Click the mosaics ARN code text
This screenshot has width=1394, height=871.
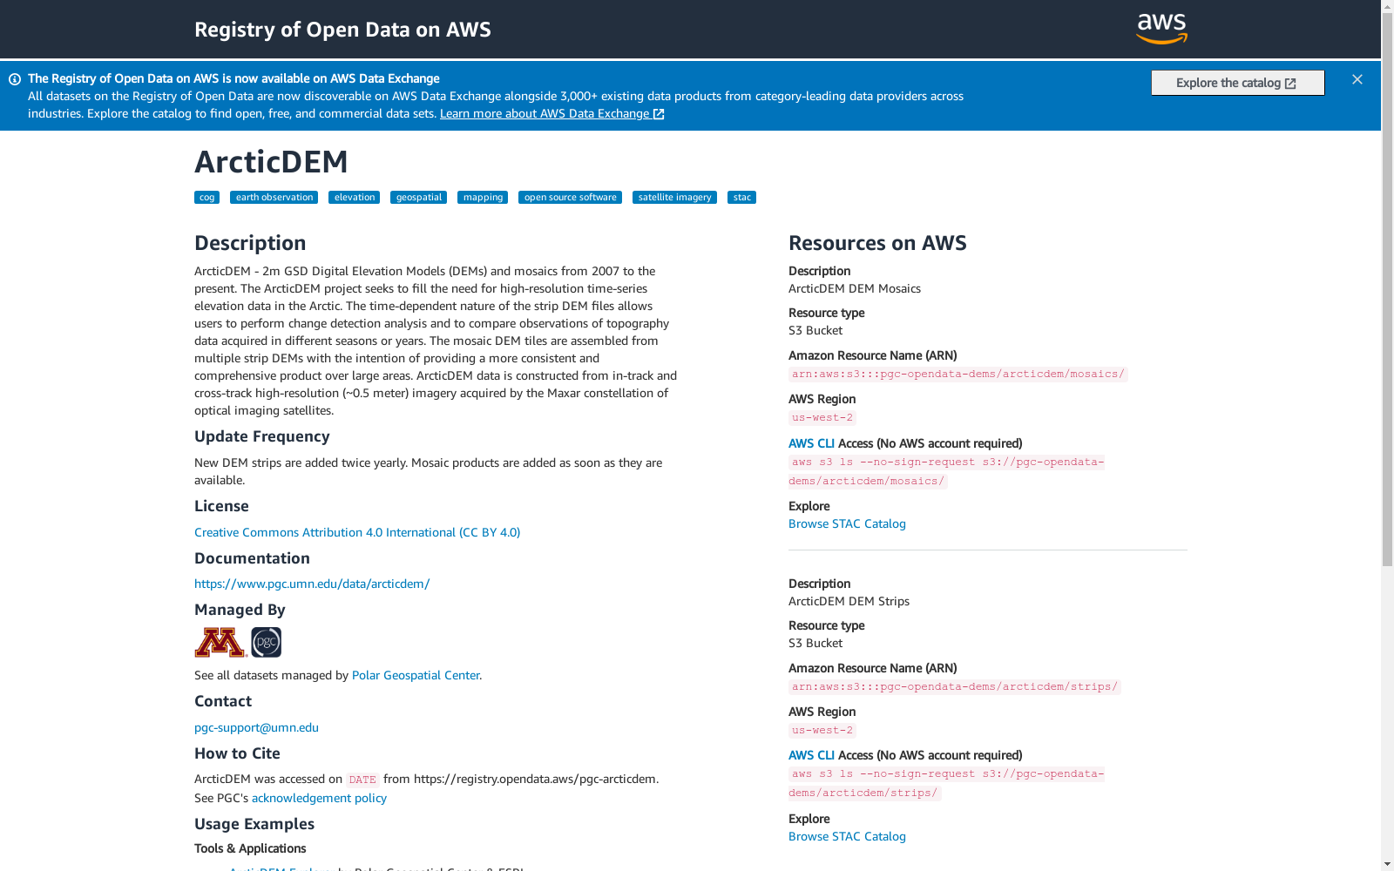tap(958, 375)
